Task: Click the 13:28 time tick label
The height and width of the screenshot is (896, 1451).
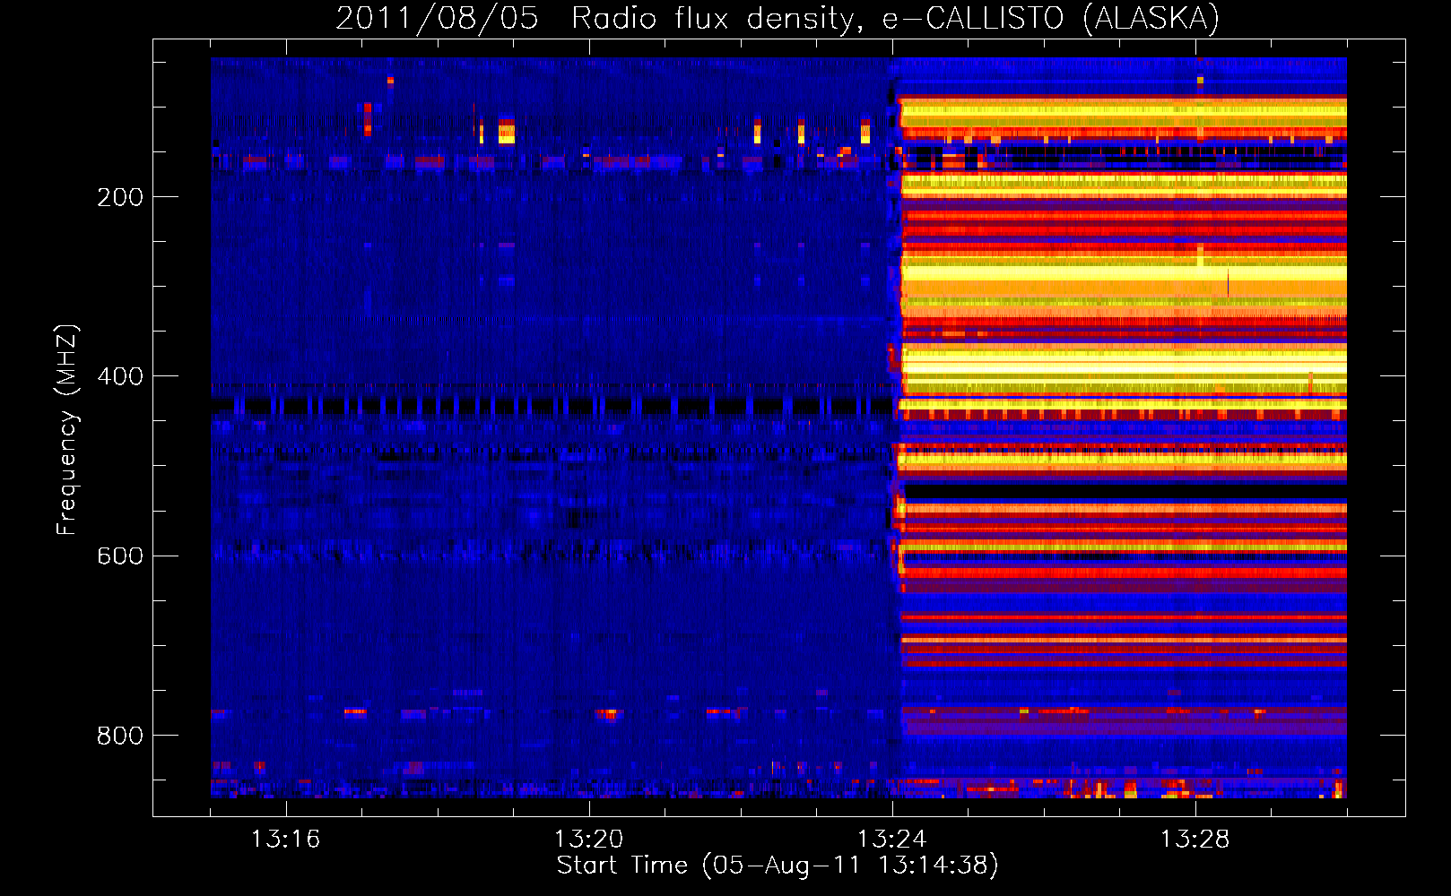Action: coord(1195,839)
